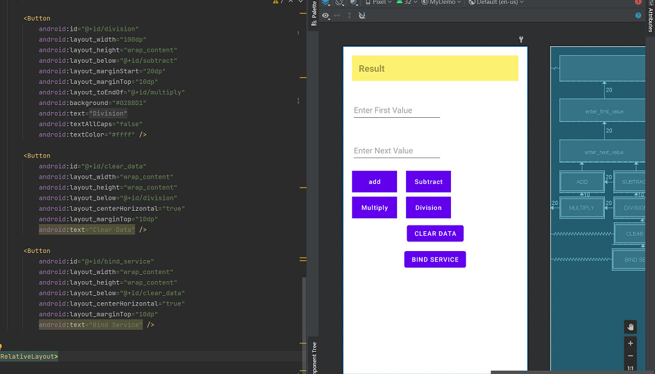This screenshot has height=374, width=655.
Task: Select the ADD box in blueprint
Action: [582, 182]
